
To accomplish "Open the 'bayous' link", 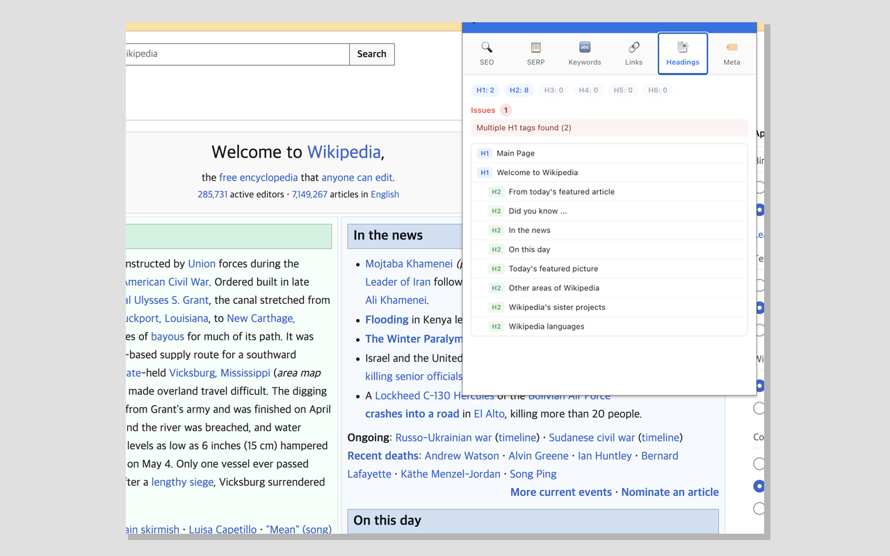I will coord(168,336).
